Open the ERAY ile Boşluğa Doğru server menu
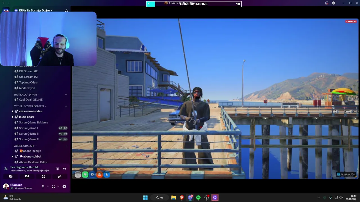The width and height of the screenshot is (360, 202). pyautogui.click(x=36, y=10)
